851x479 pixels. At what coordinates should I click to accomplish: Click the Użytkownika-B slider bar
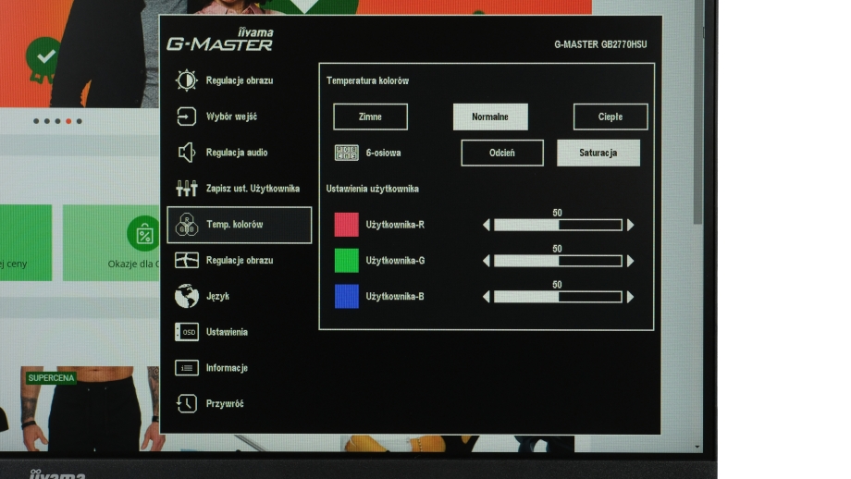click(558, 297)
